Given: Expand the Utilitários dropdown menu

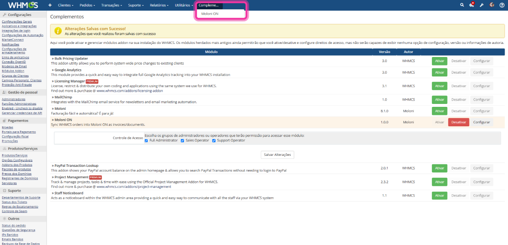Looking at the screenshot, I should [x=184, y=5].
